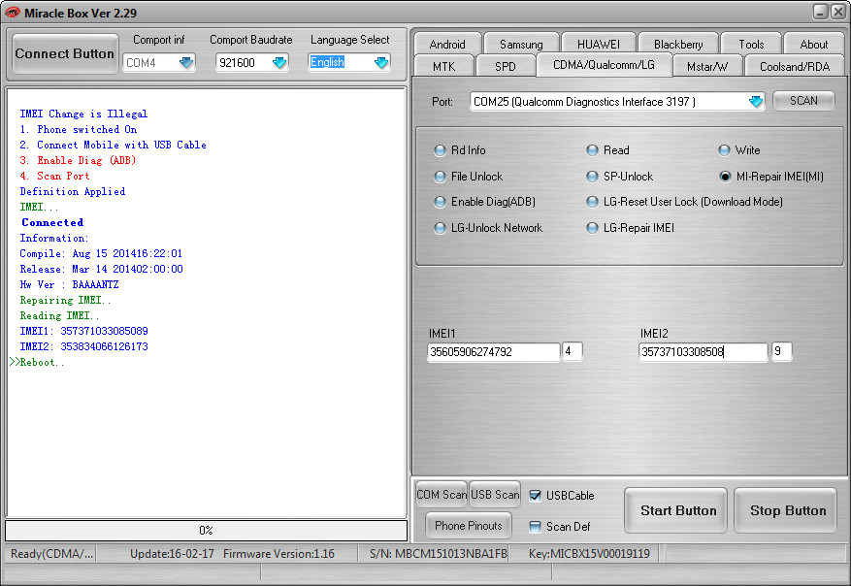Viewport: 851px width, 586px height.
Task: Select the Rd Info radio option
Action: [x=460, y=150]
